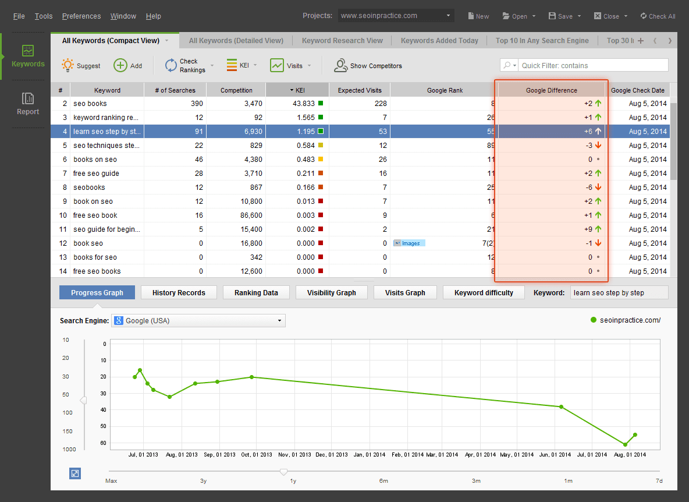Screen dimensions: 689x502
Task: Show the History Records panel
Action: [x=179, y=292]
